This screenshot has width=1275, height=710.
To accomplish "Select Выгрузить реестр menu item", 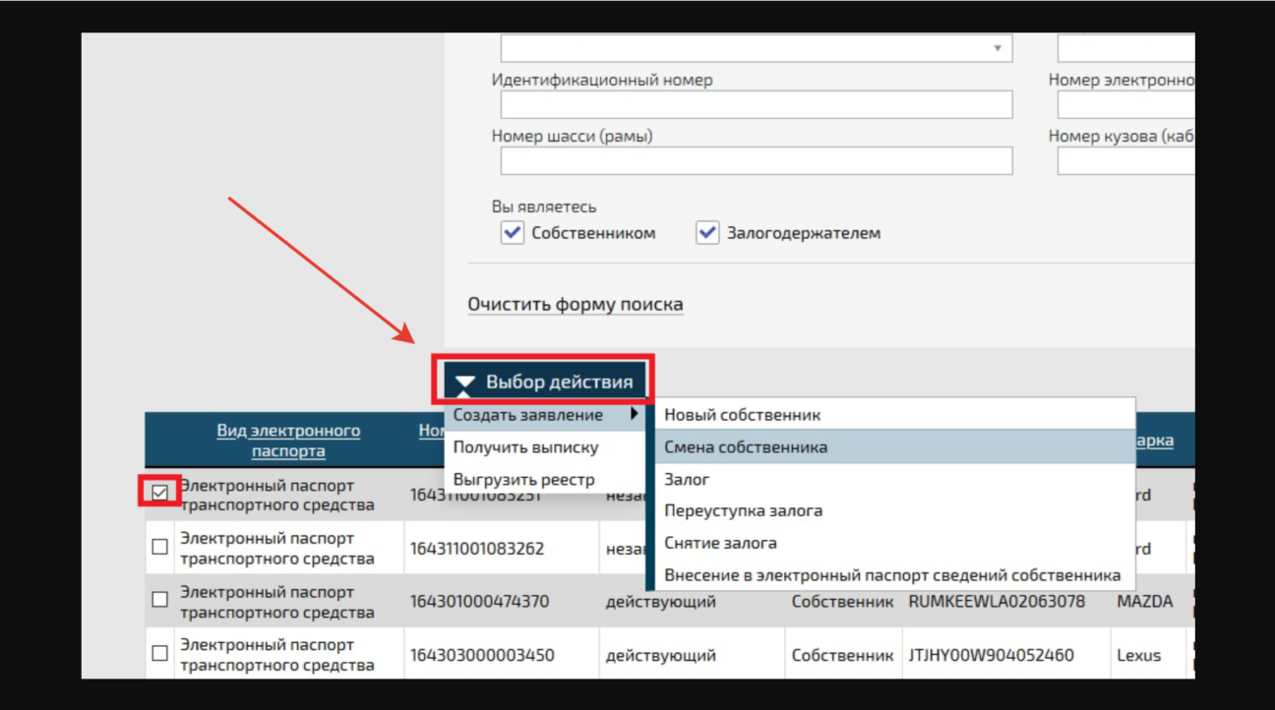I will pos(523,480).
